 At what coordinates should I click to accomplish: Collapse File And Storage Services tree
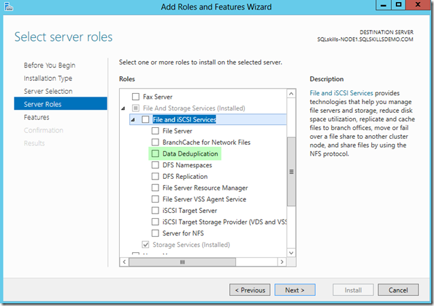(x=124, y=109)
